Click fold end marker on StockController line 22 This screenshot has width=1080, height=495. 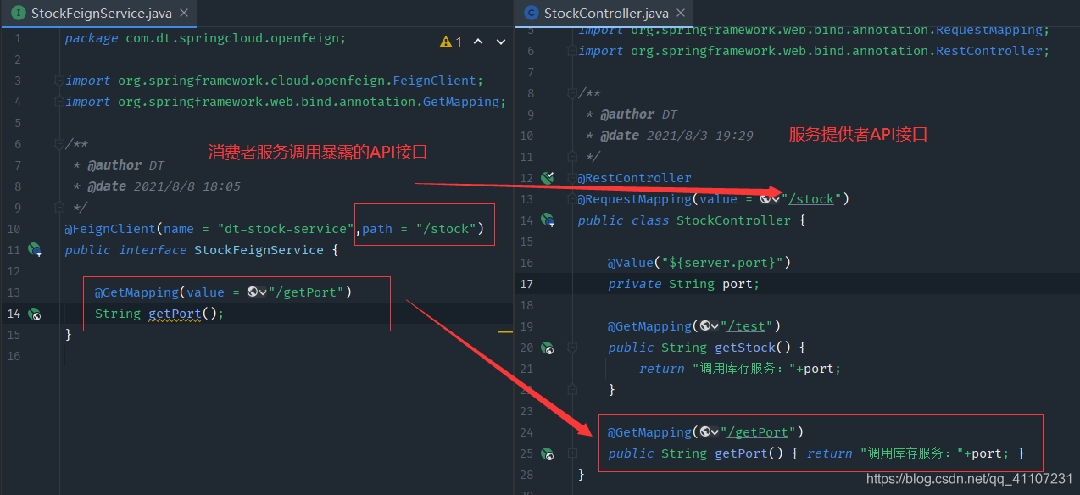click(572, 390)
